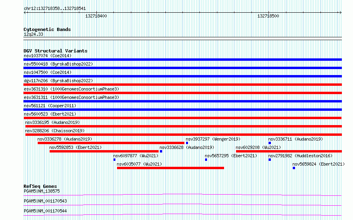Click the blue nsv5659824 marker square
The image size is (353, 220).
pyautogui.click(x=294, y=168)
